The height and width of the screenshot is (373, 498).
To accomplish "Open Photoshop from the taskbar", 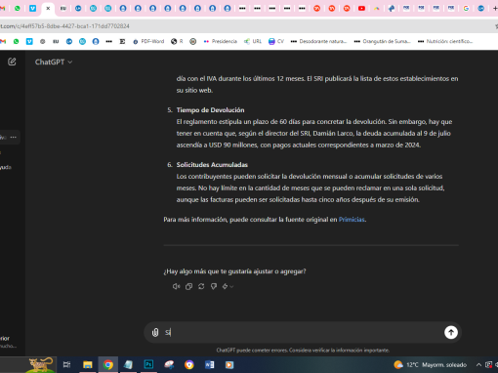I will click(148, 364).
